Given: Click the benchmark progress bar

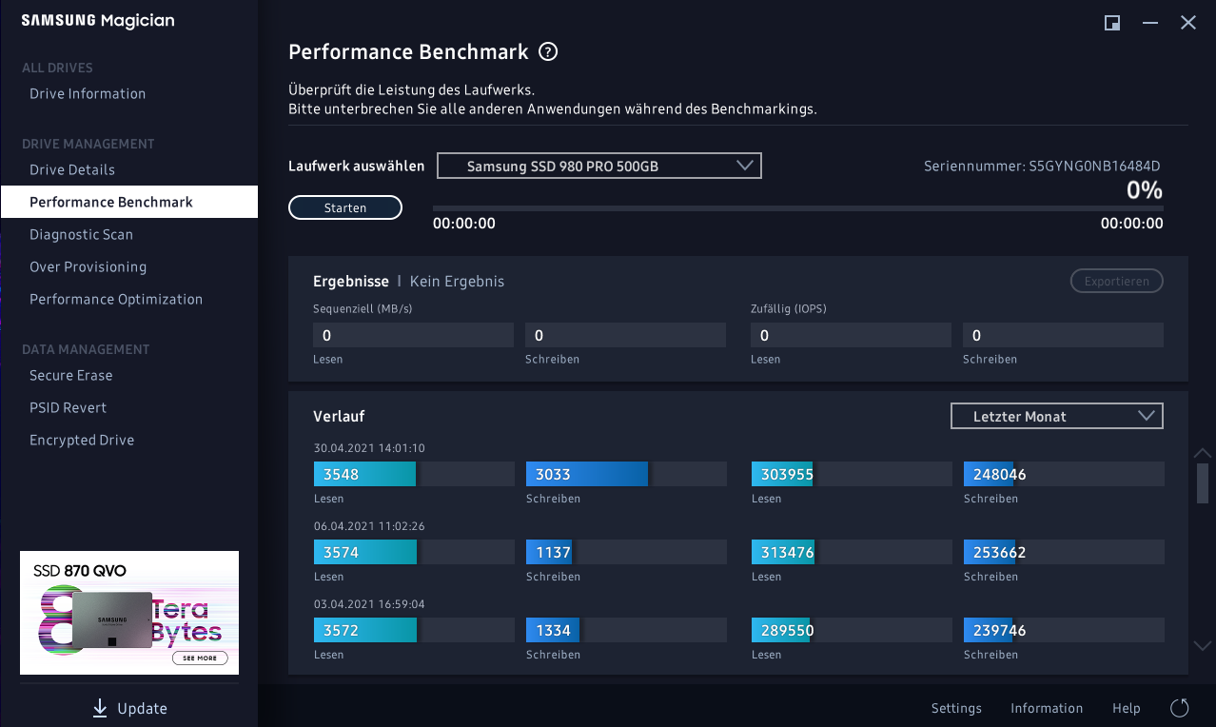Looking at the screenshot, I should 797,206.
